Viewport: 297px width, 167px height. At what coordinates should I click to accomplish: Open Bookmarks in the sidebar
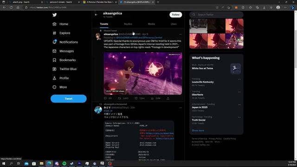tap(64, 60)
